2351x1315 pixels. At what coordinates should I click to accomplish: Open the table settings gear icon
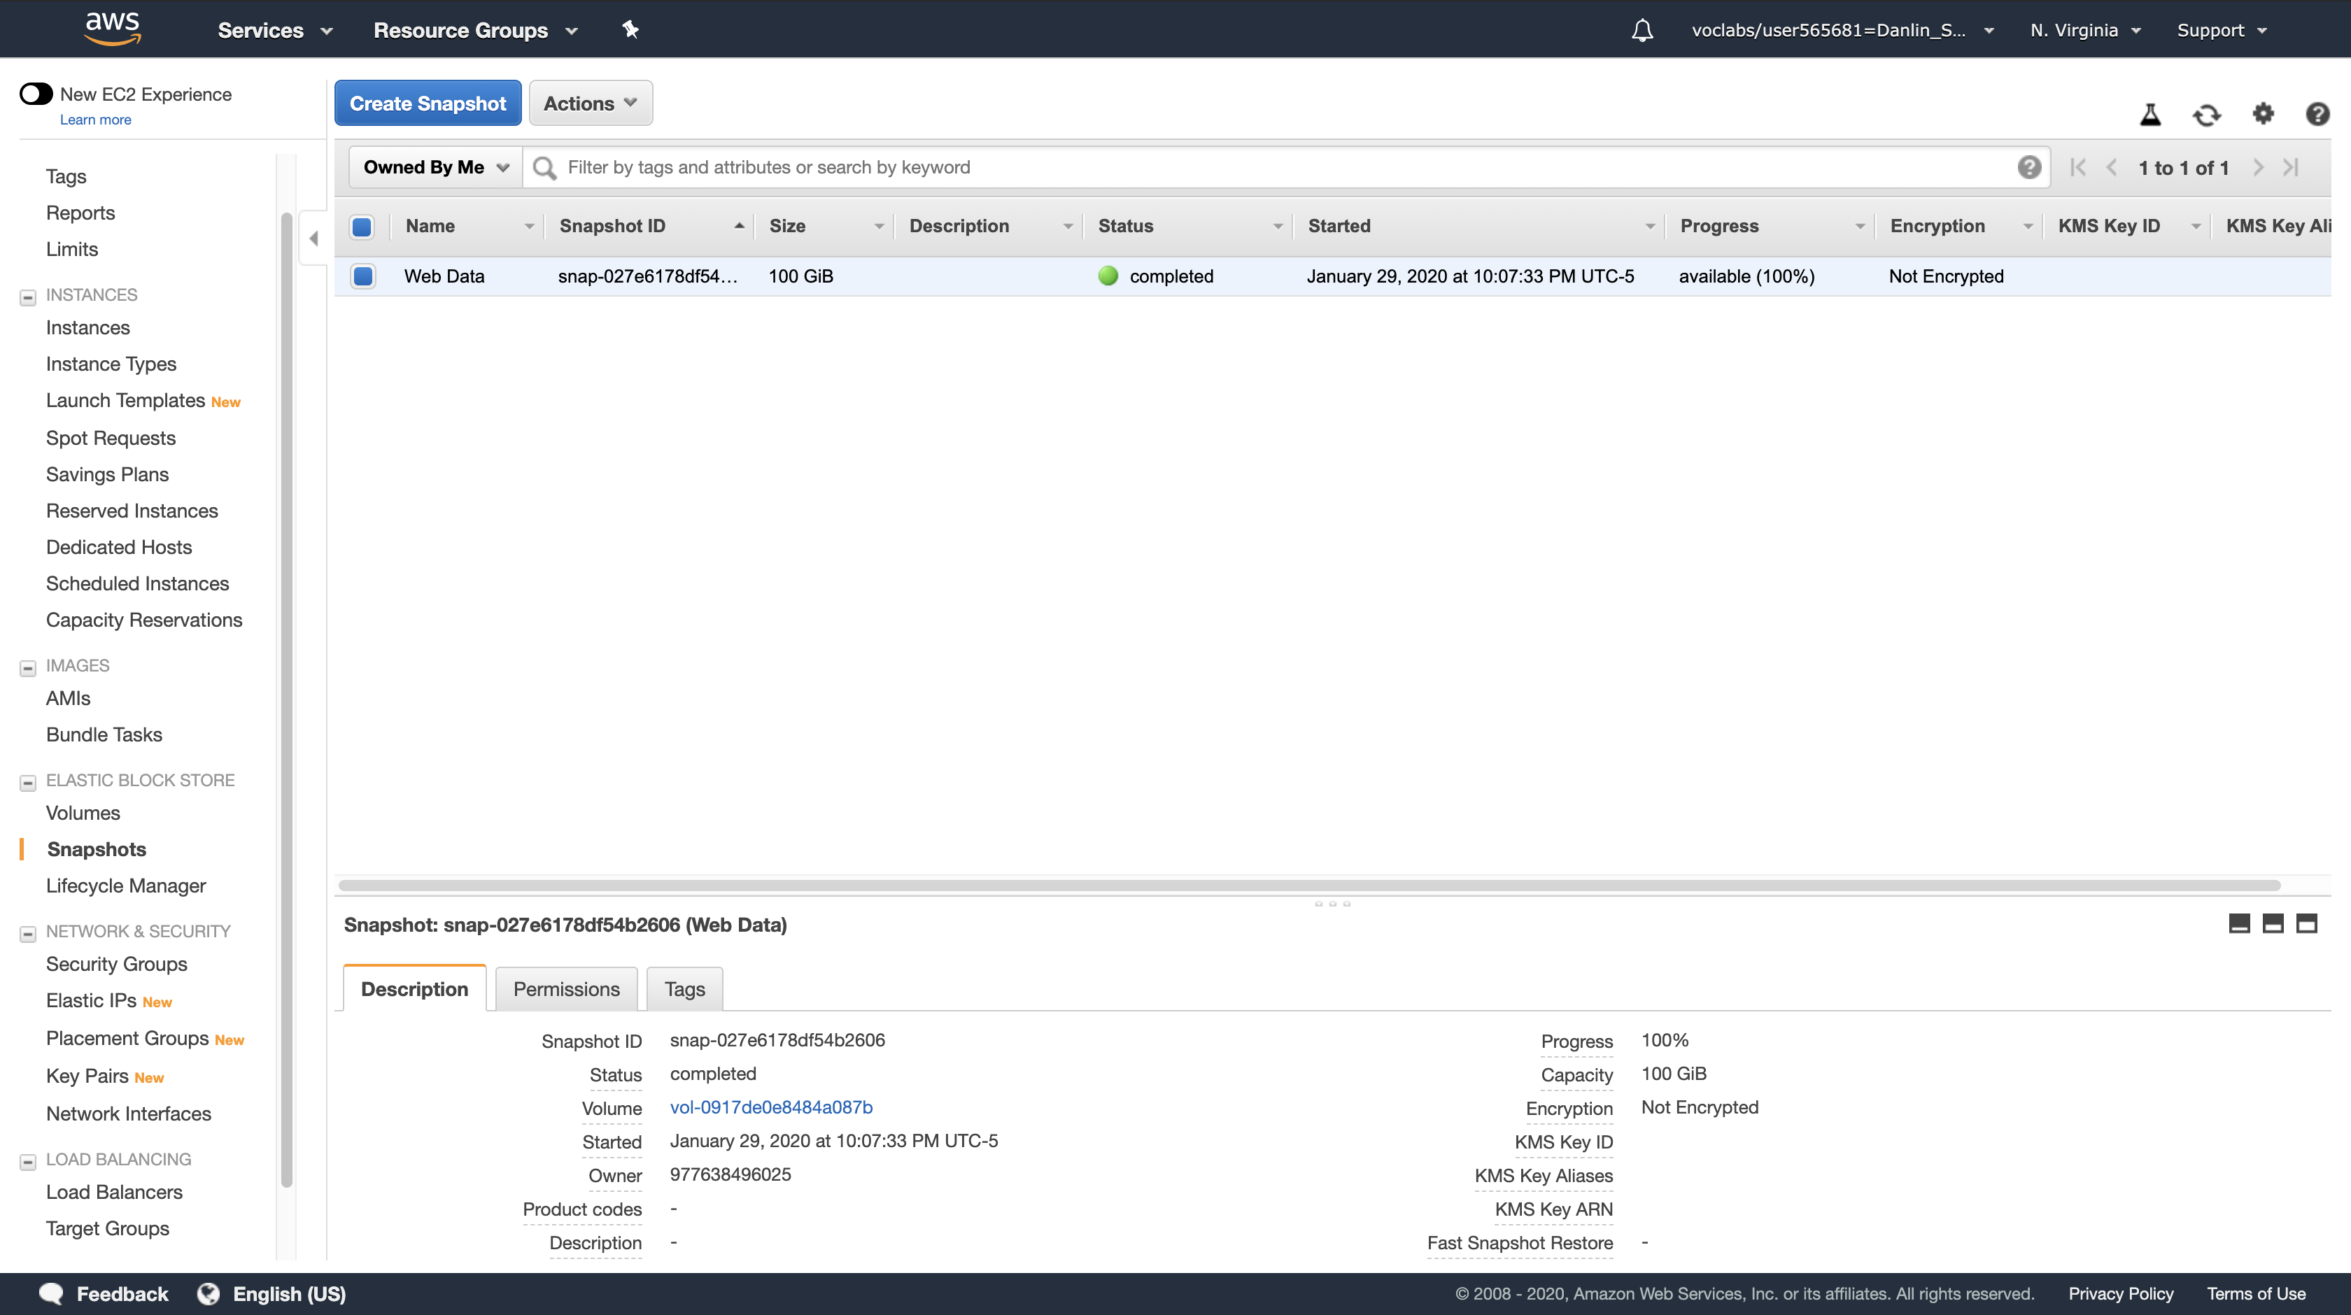pyautogui.click(x=2262, y=114)
